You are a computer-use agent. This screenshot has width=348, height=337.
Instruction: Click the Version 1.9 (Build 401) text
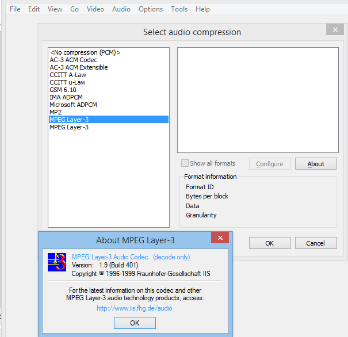pos(105,265)
